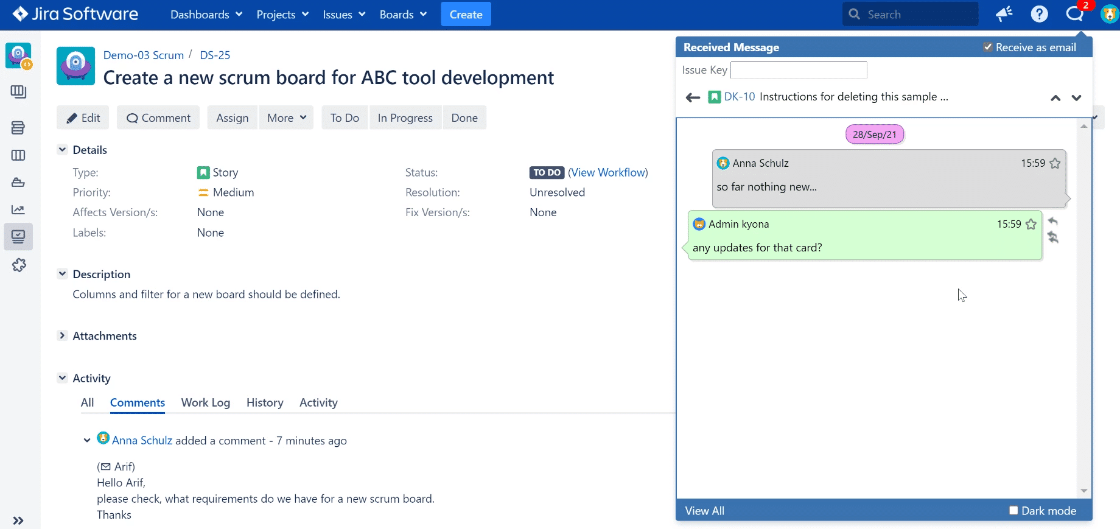Reply to Admin kyona's message

pyautogui.click(x=1053, y=222)
